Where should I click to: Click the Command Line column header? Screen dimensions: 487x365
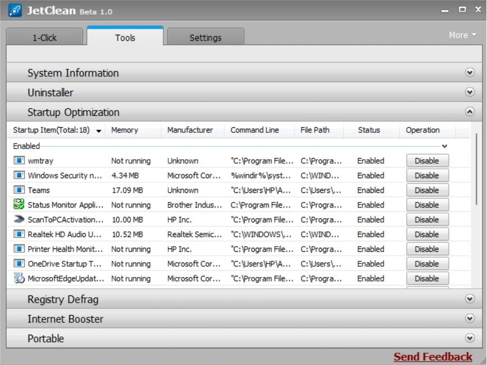point(259,130)
